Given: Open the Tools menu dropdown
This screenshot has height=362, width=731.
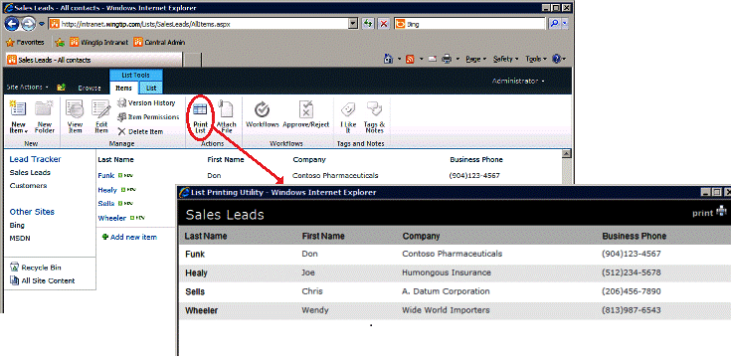Looking at the screenshot, I should [x=536, y=59].
